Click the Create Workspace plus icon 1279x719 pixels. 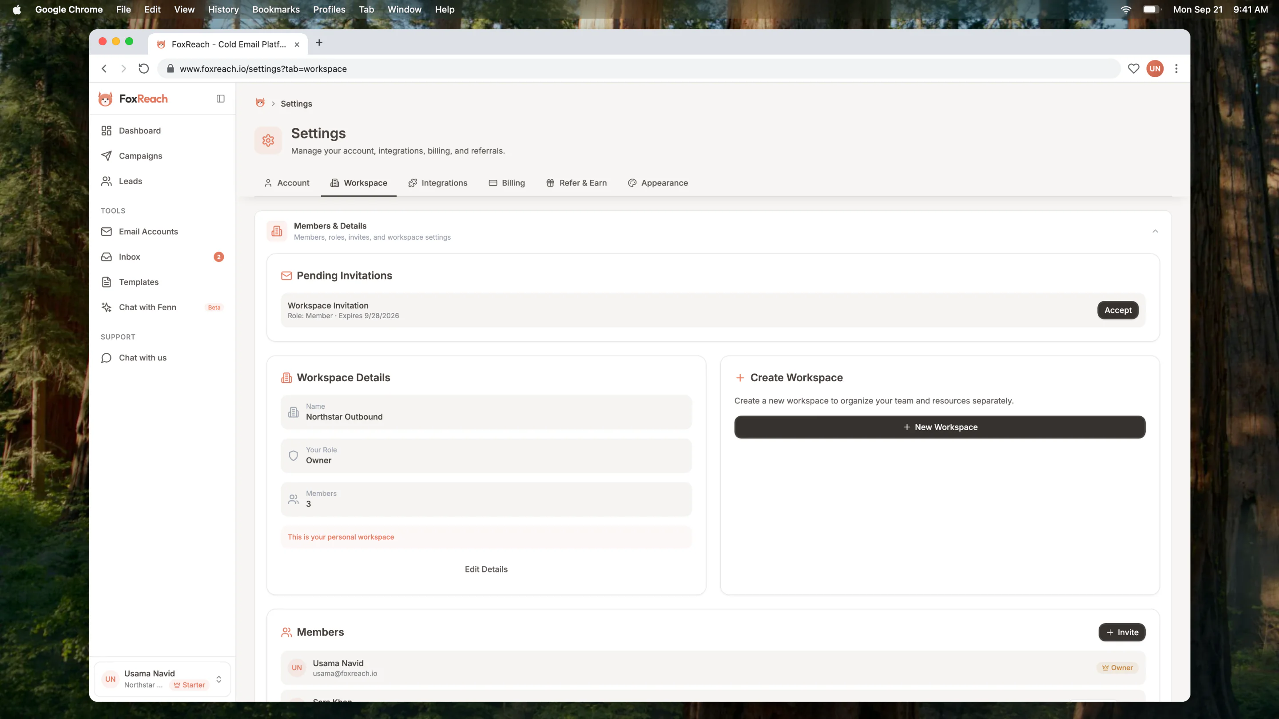(x=740, y=378)
